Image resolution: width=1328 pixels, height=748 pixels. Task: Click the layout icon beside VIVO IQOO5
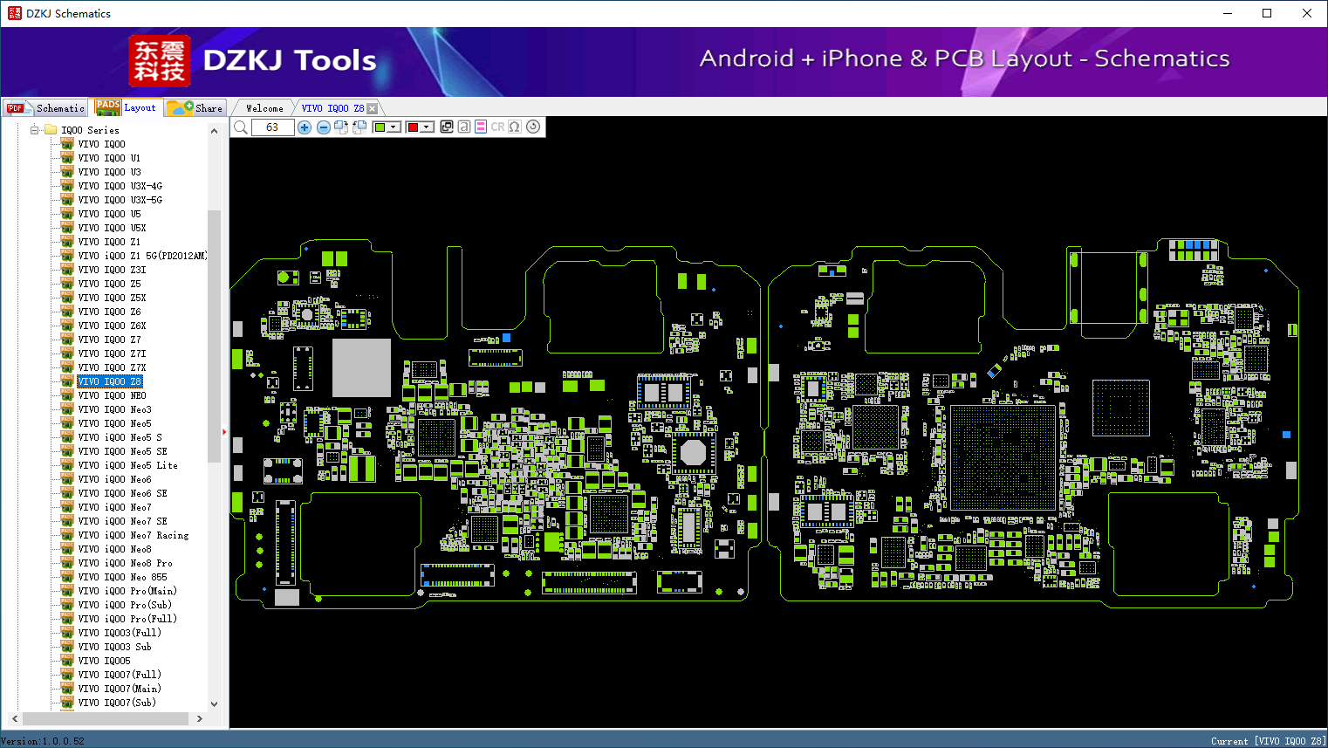pyautogui.click(x=67, y=660)
